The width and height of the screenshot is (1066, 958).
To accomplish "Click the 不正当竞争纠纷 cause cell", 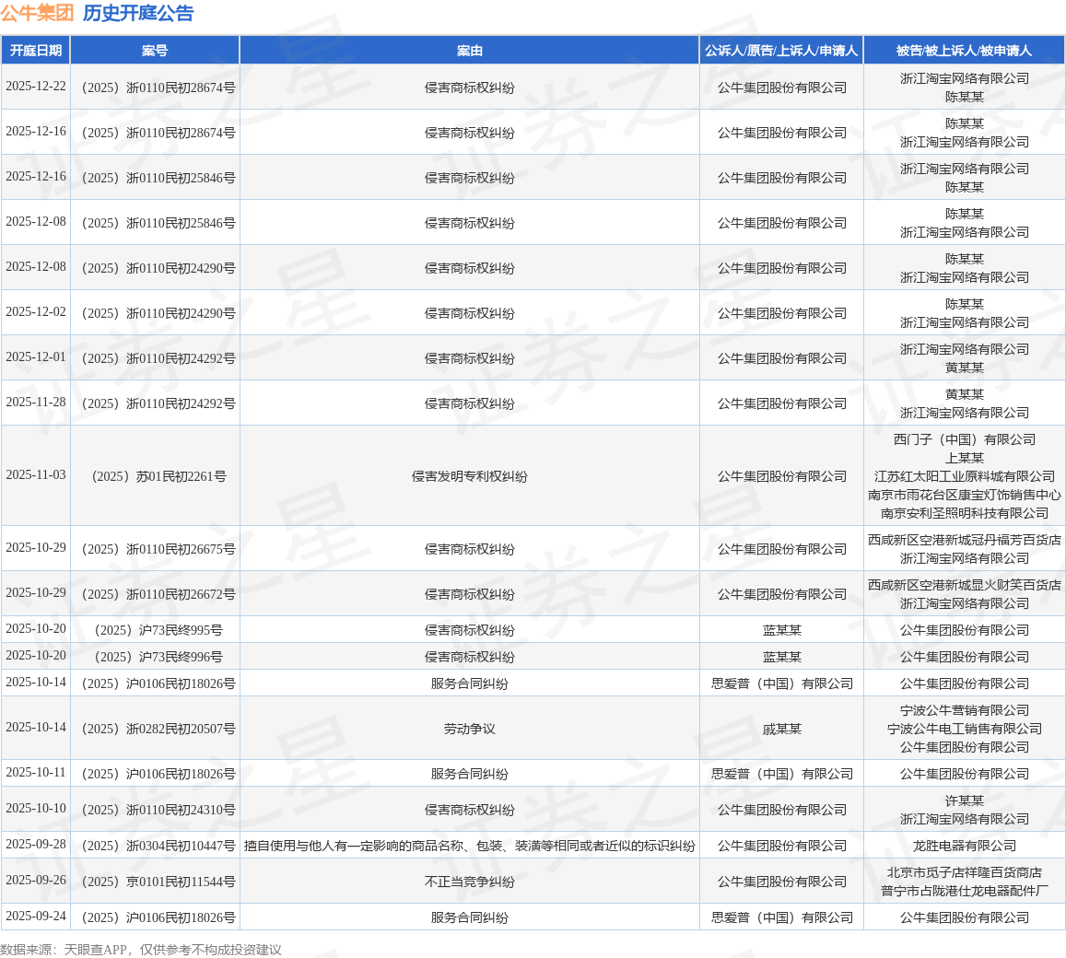I will [x=470, y=882].
